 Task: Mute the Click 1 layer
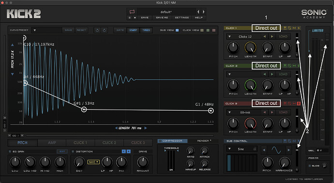(294, 28)
